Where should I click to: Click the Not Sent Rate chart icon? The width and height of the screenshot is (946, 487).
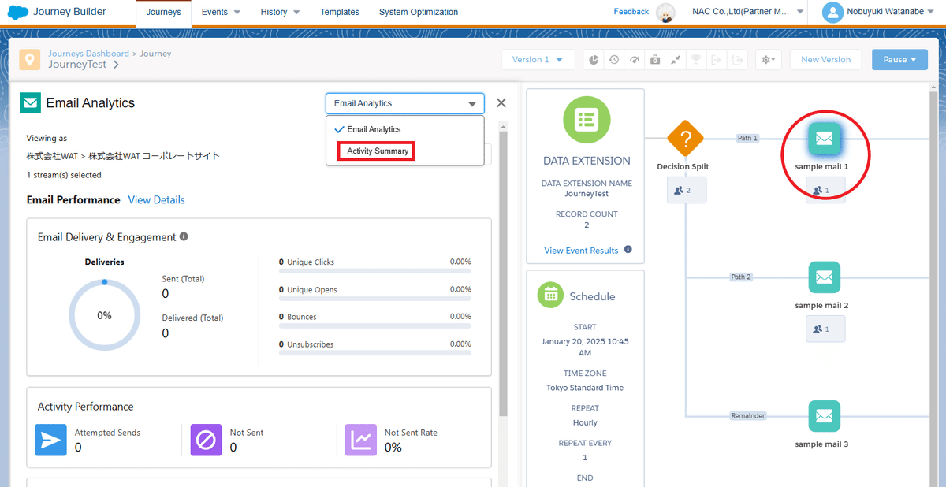point(361,440)
